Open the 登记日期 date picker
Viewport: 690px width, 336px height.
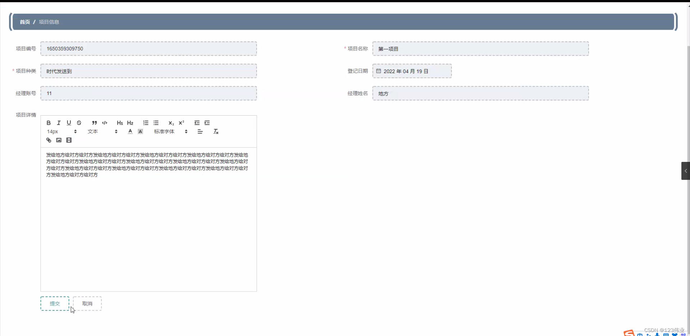point(412,71)
